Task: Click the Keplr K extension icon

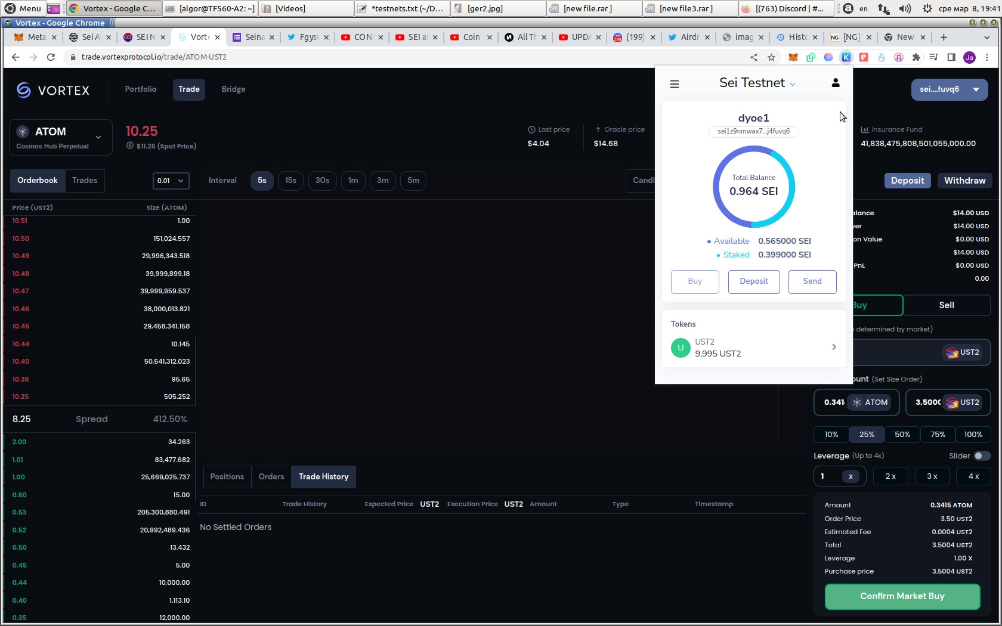Action: [846, 57]
